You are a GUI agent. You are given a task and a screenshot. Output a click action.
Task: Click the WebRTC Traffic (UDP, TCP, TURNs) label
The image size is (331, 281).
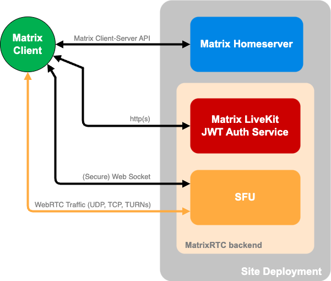93,204
